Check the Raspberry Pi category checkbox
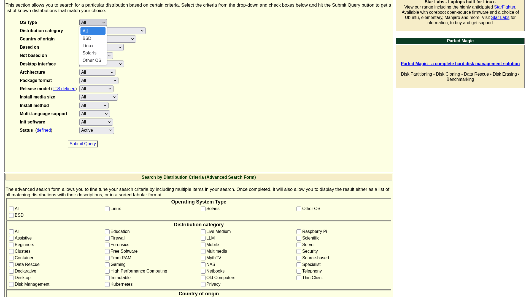The width and height of the screenshot is (529, 297). tap(299, 232)
